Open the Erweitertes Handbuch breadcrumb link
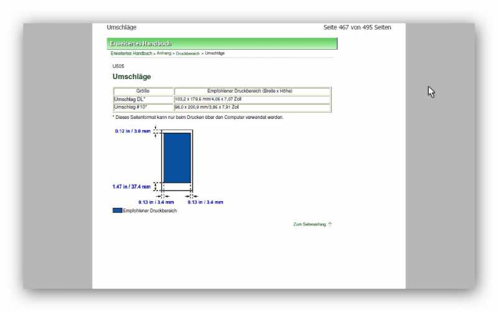The height and width of the screenshot is (312, 498). (x=131, y=54)
